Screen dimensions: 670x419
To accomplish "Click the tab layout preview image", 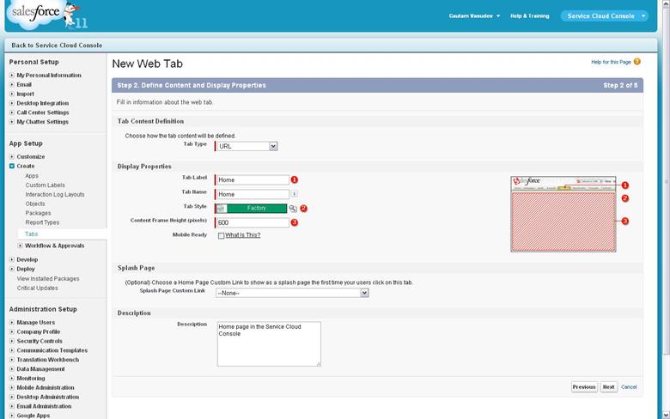I will [x=563, y=214].
